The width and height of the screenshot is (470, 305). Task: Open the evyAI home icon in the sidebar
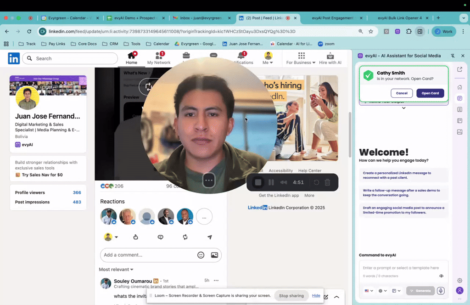click(x=460, y=86)
